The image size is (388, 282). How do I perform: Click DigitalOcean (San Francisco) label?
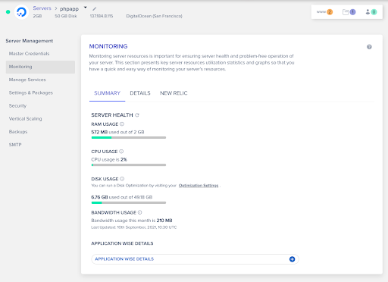pyautogui.click(x=154, y=16)
